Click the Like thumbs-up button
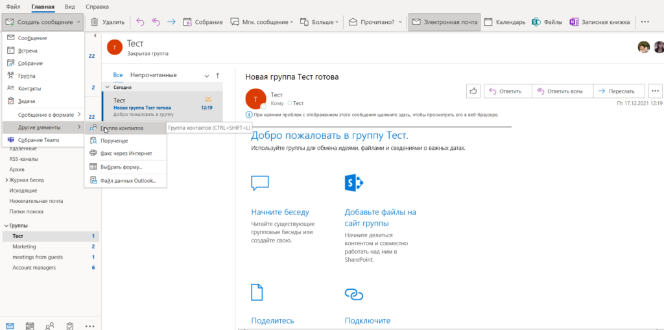The width and height of the screenshot is (664, 330). point(473,91)
